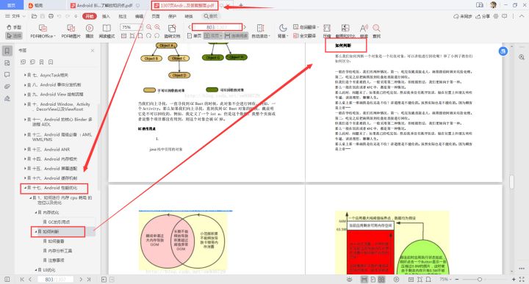Screen dimensions: 529x284
Task: Switch to Android B... pdf document tab
Action: [104, 5]
